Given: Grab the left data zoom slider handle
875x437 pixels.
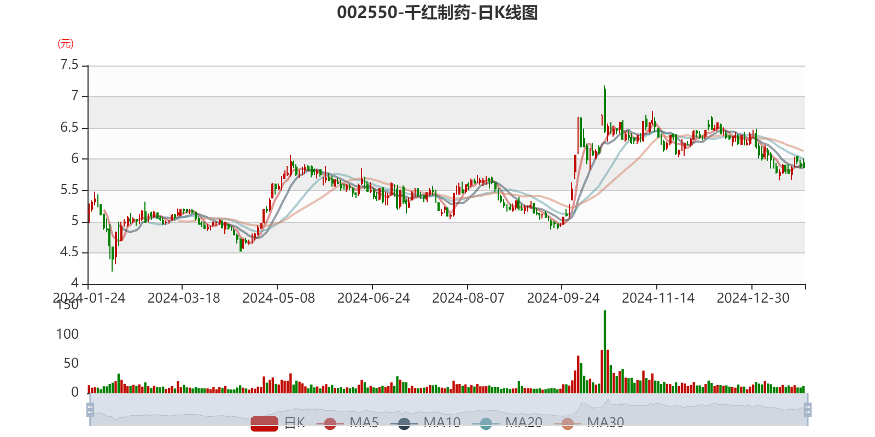Looking at the screenshot, I should click(x=90, y=409).
